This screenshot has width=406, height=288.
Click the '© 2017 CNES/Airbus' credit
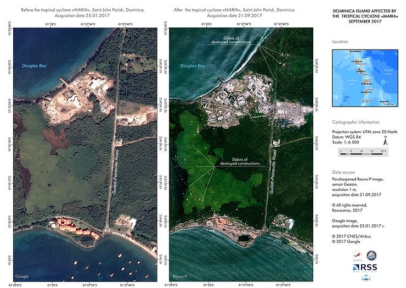[351, 236]
